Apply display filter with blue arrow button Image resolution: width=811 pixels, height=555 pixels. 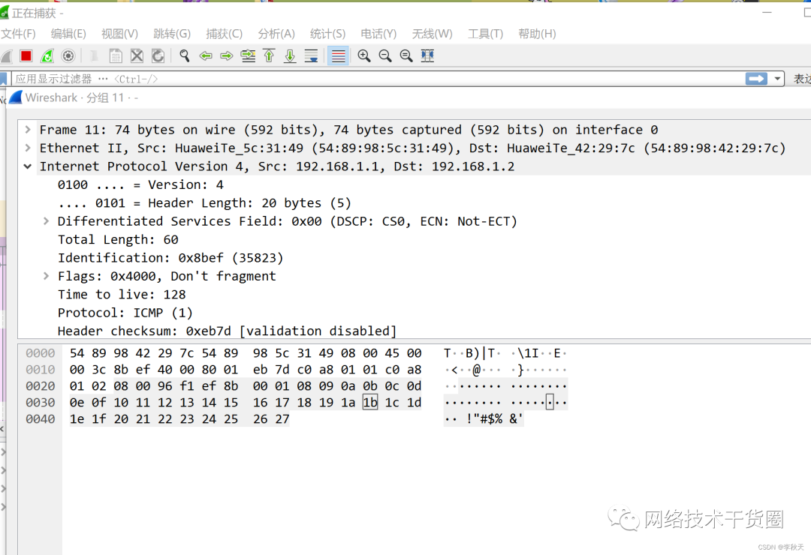point(756,79)
